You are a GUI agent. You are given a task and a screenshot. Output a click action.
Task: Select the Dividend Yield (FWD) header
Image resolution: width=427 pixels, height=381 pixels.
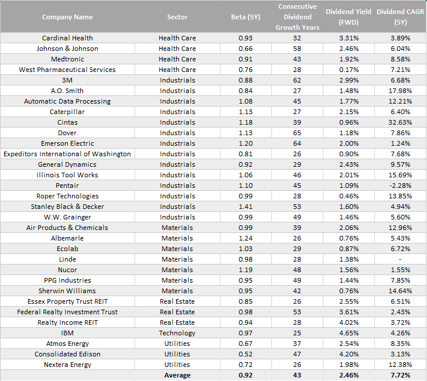tap(349, 17)
